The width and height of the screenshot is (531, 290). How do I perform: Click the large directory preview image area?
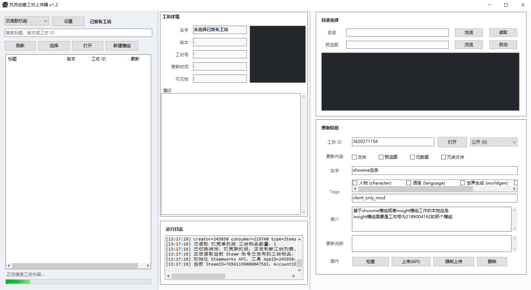pos(420,81)
